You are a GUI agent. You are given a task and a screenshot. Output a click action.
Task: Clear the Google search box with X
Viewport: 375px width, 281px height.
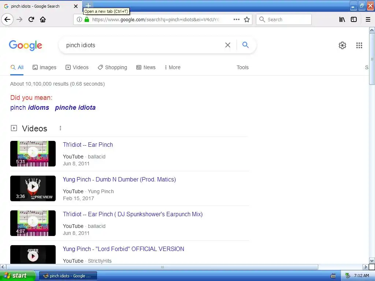(x=228, y=45)
